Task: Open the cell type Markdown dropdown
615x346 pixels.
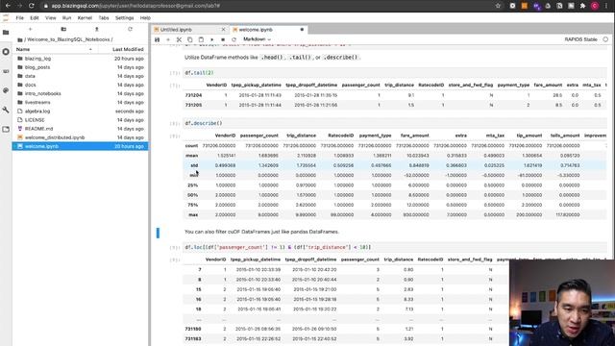Action: pyautogui.click(x=257, y=39)
